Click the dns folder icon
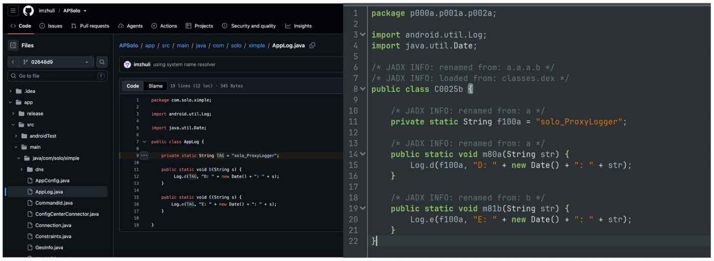This screenshot has height=261, width=714. pos(30,169)
